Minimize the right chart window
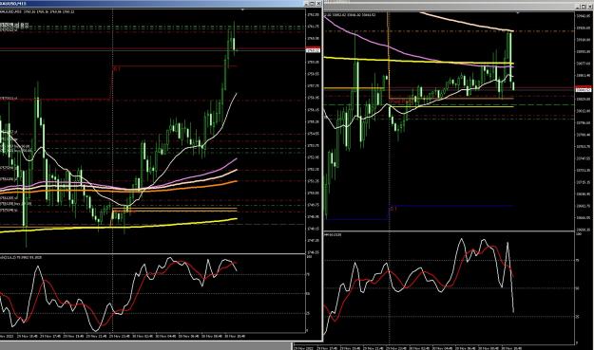Image resolution: width=594 pixels, height=350 pixels. pyautogui.click(x=578, y=7)
